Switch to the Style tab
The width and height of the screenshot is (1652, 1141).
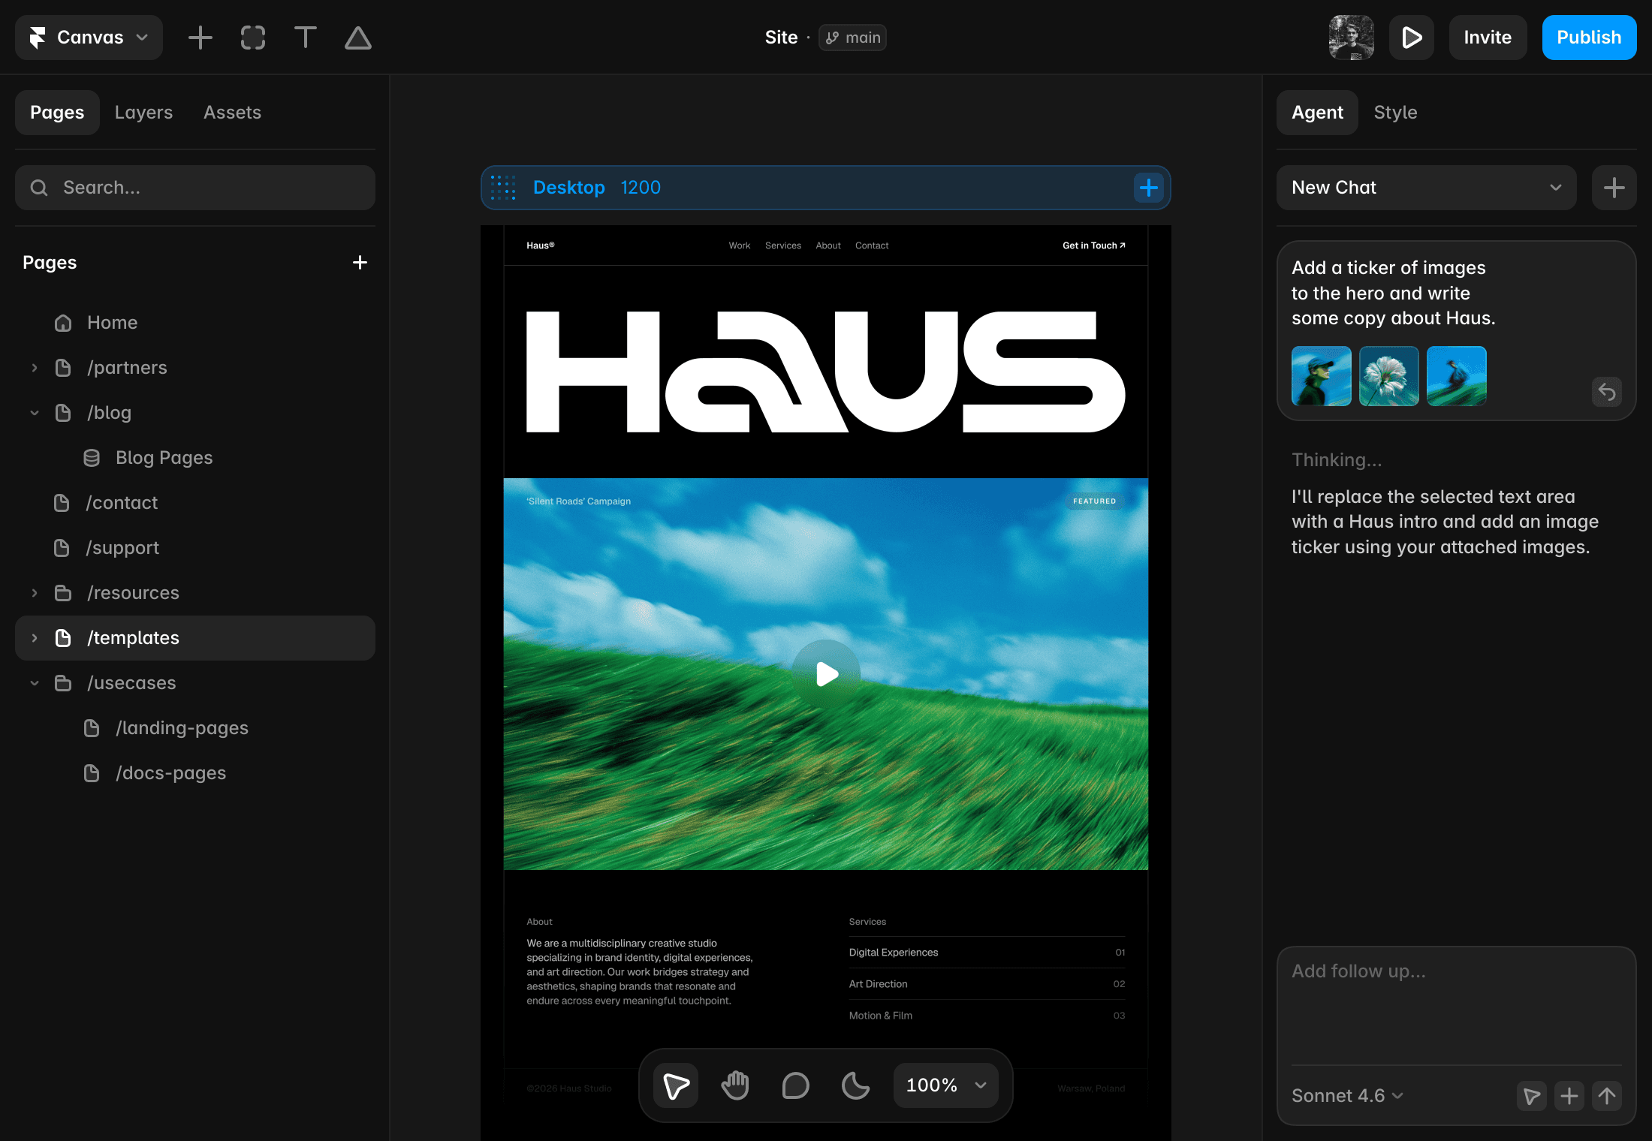[1395, 113]
